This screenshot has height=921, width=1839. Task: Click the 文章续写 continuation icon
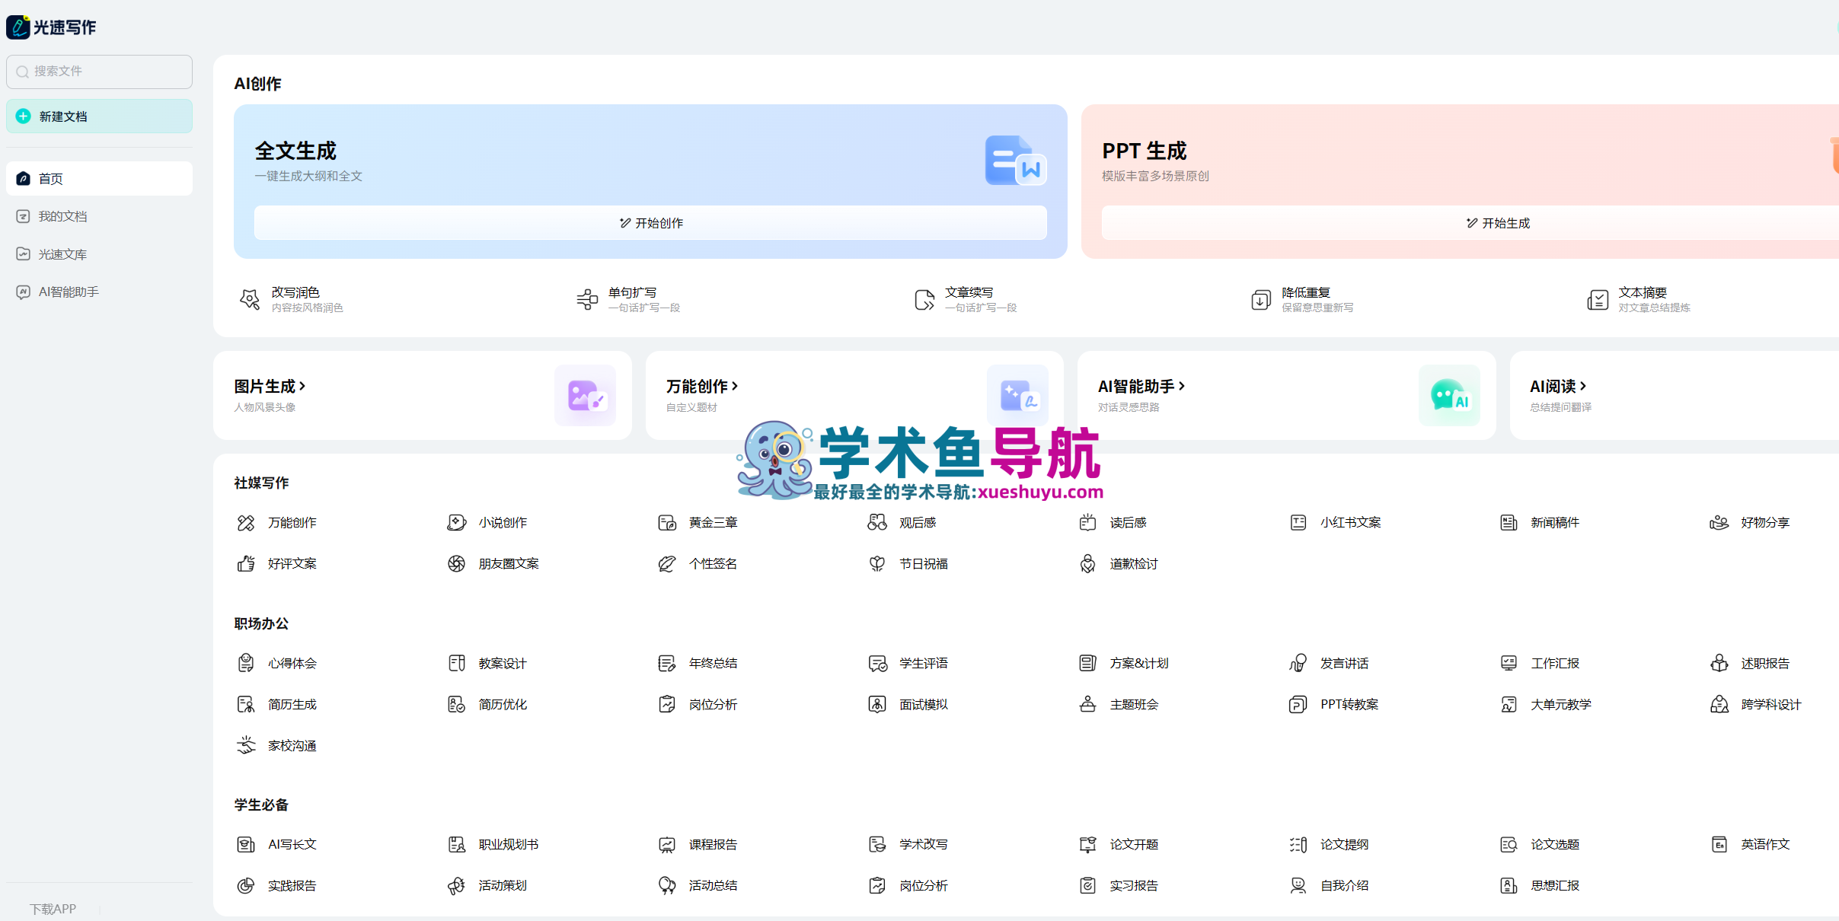(x=924, y=299)
